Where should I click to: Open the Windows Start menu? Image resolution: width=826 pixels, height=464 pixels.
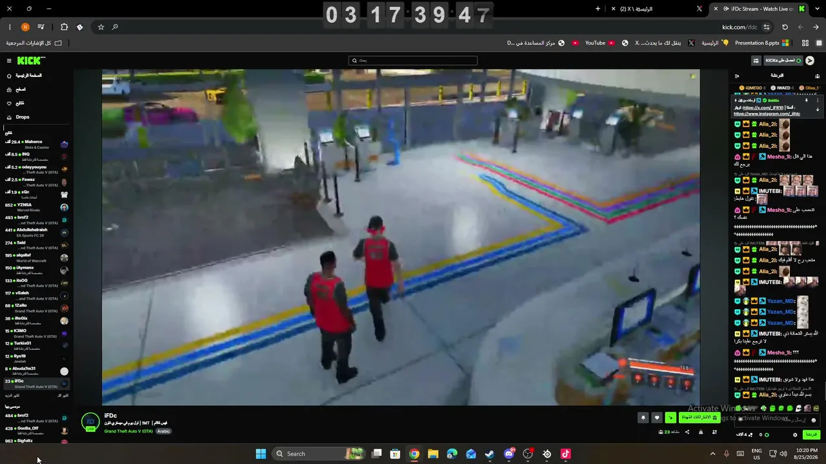click(261, 454)
